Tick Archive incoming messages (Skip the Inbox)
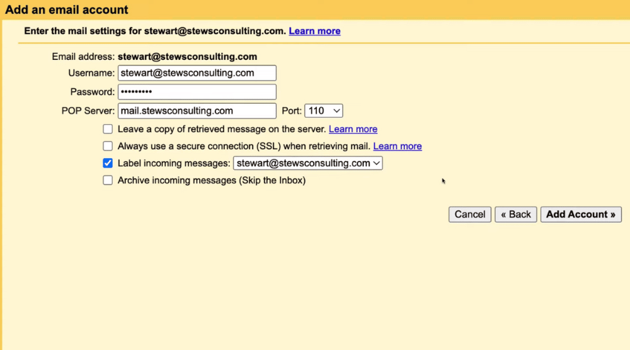The image size is (630, 350). click(108, 180)
